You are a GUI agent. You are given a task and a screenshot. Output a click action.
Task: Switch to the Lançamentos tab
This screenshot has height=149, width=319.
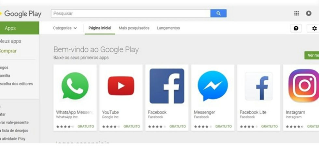[x=169, y=28]
